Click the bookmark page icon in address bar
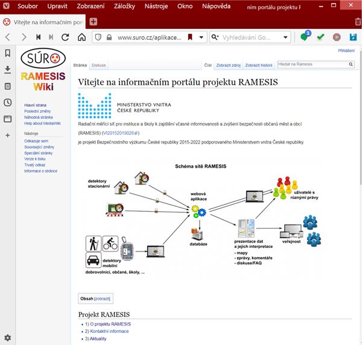Image resolution: width=363 pixels, height=345 pixels. 189,37
